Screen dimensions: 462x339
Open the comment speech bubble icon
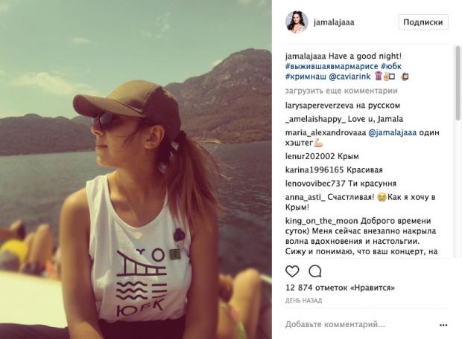click(314, 271)
